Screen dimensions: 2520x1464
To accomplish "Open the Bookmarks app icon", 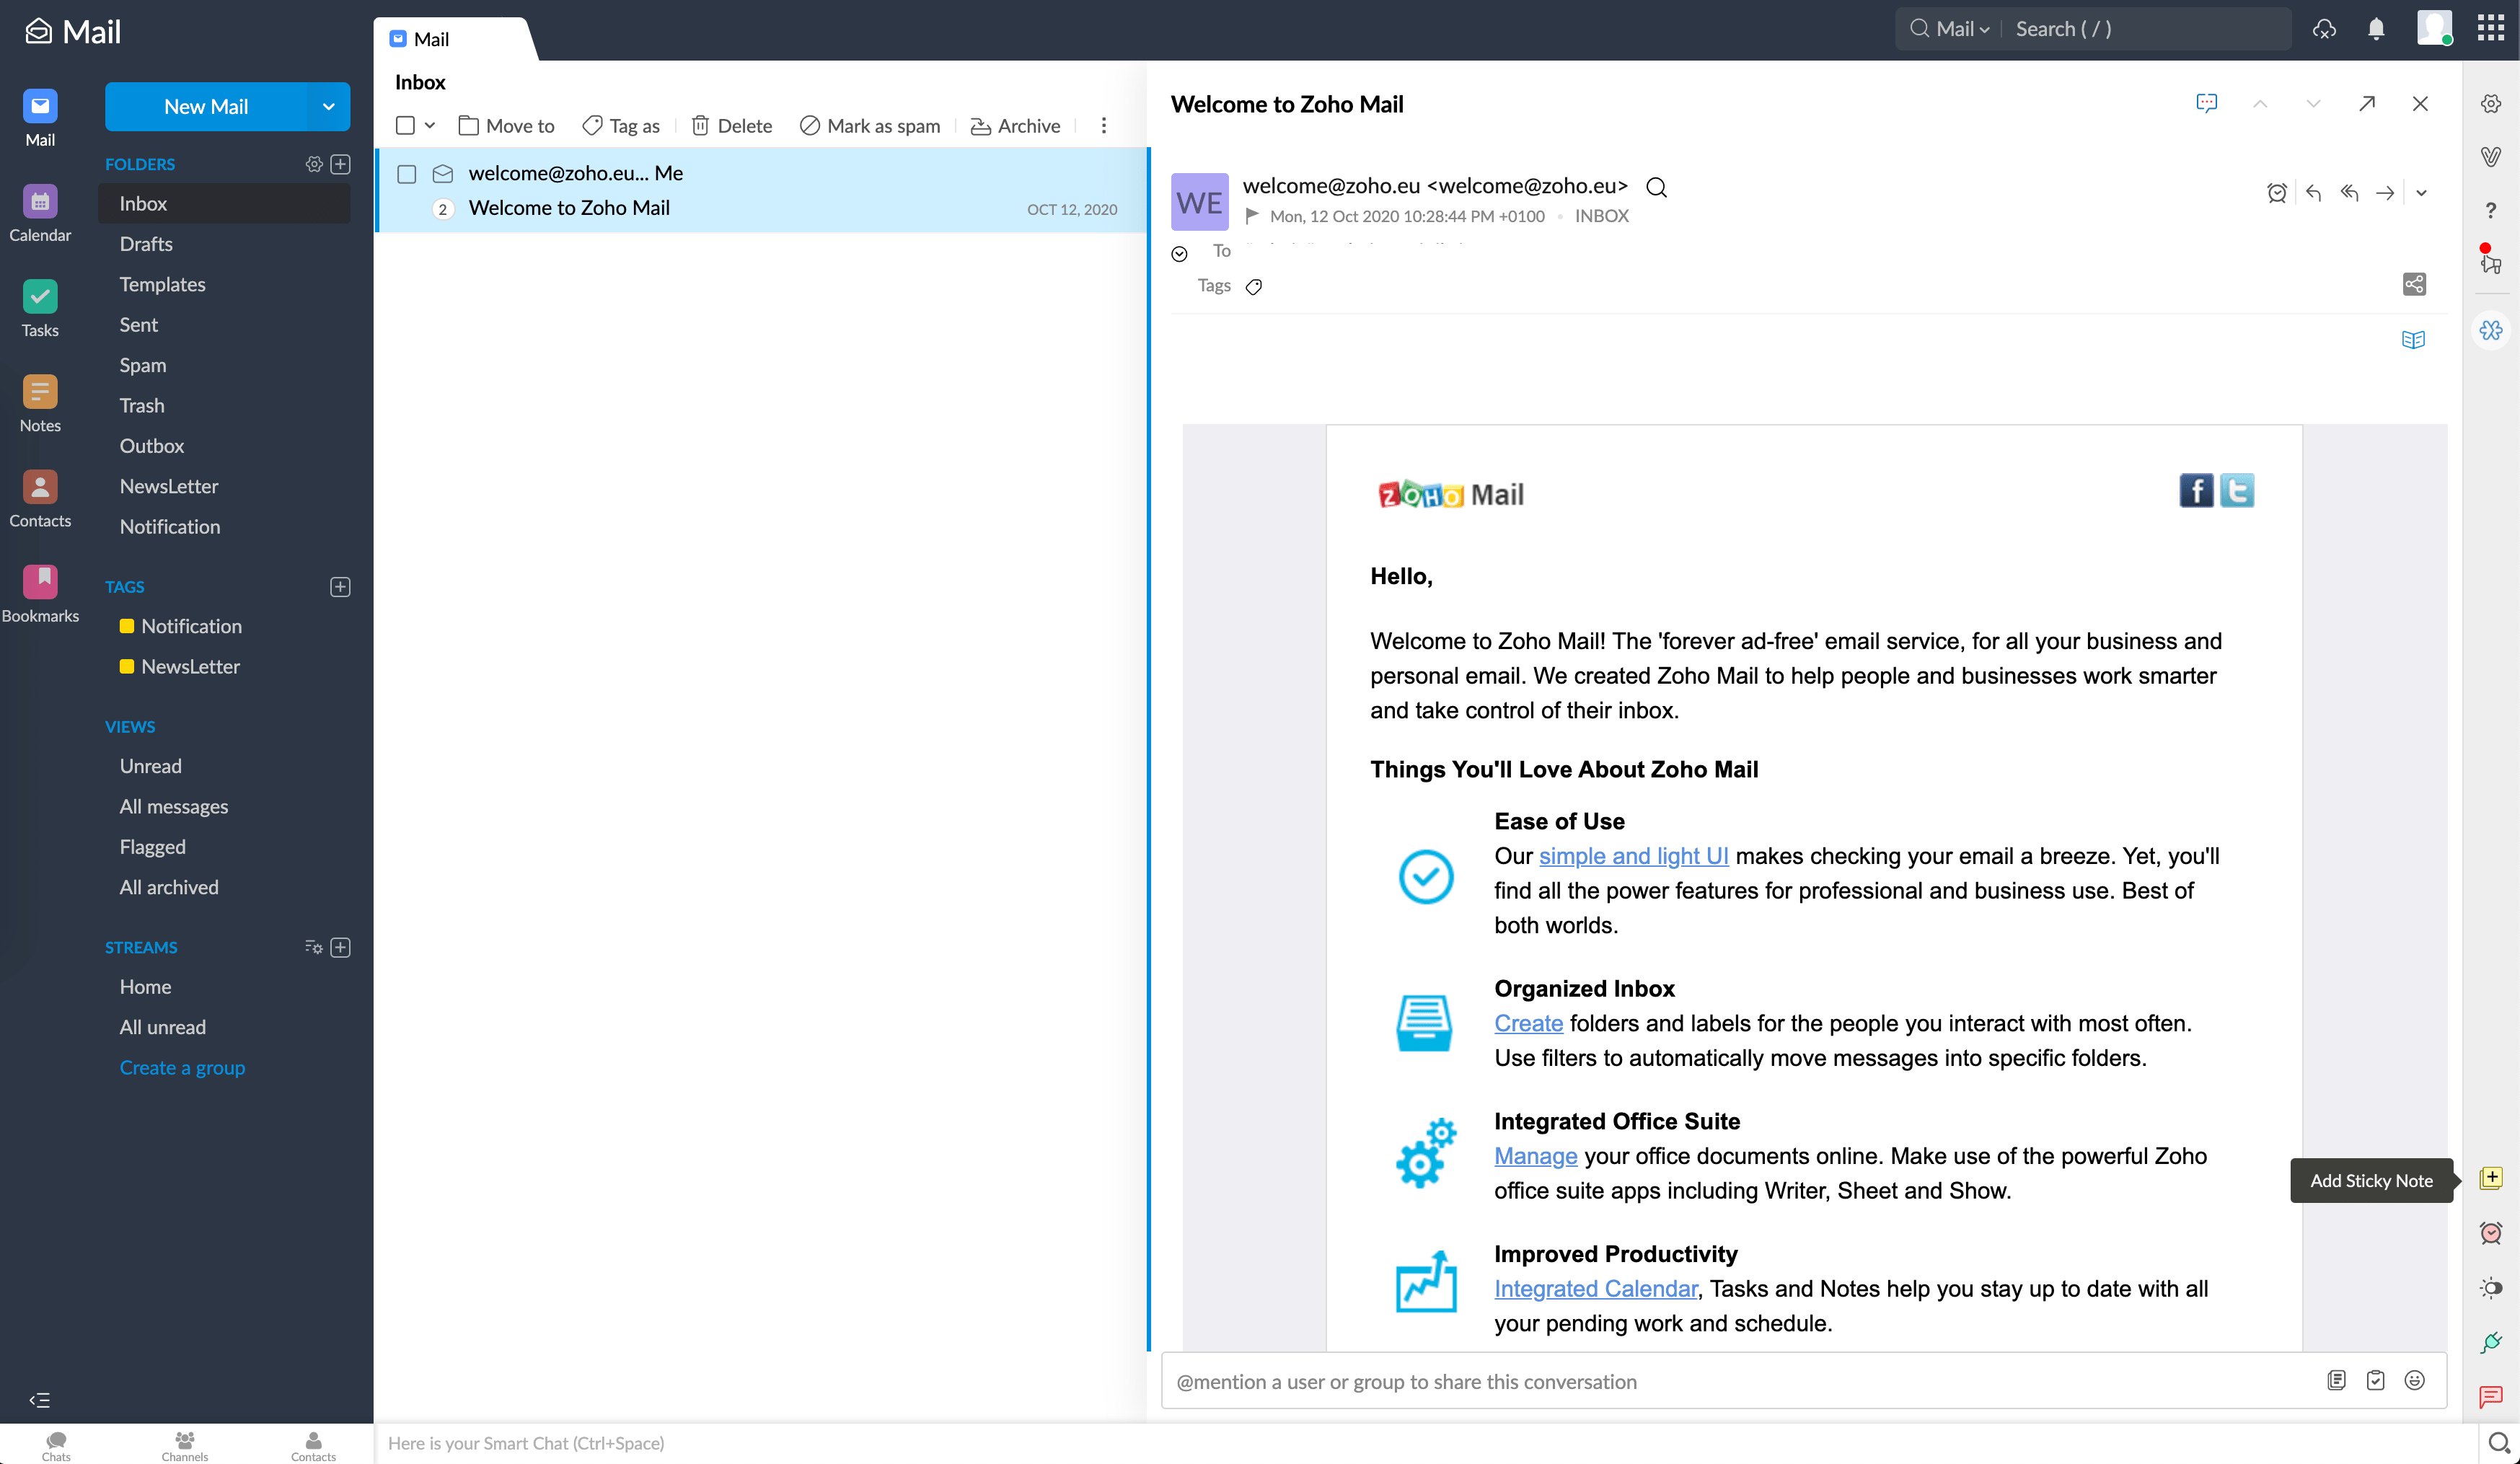I will coord(40,583).
